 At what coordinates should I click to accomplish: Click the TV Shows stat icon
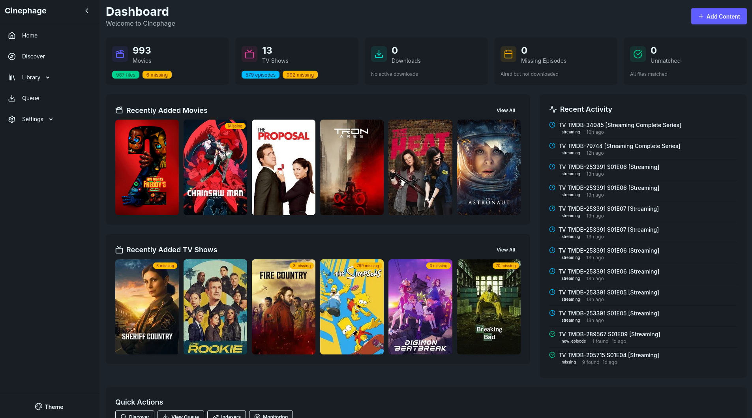(249, 54)
